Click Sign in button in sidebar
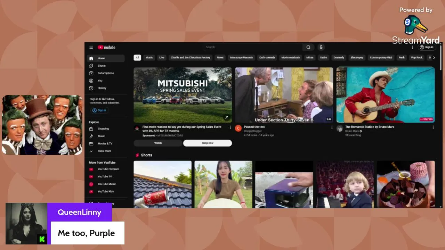Image resolution: width=445 pixels, height=250 pixels. (x=99, y=110)
